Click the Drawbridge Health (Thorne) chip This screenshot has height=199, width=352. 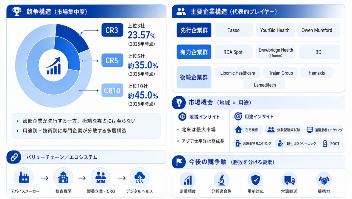(276, 52)
